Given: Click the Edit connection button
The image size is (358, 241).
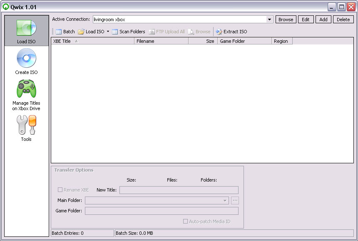Looking at the screenshot, I should click(306, 20).
